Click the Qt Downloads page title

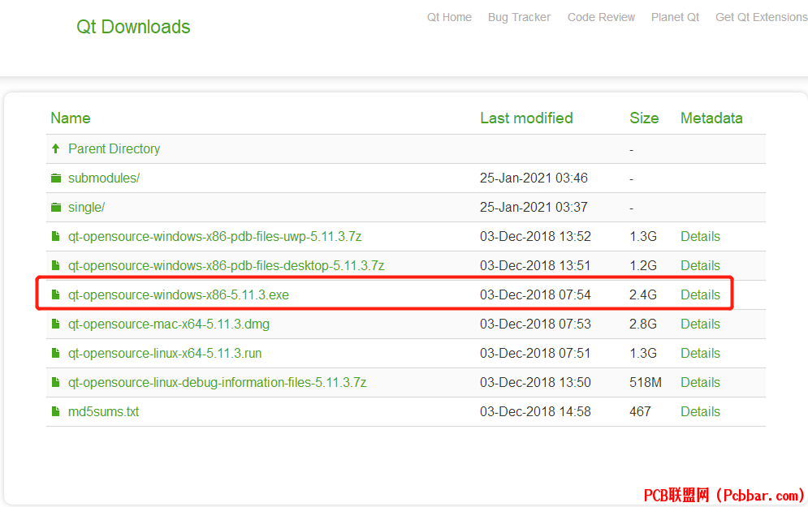pos(133,27)
